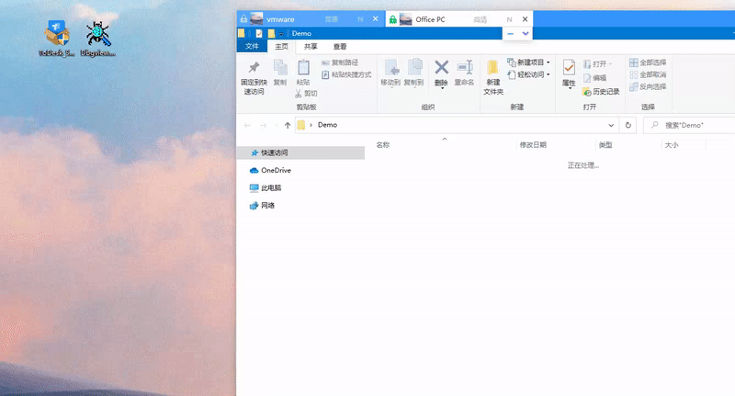Select the 主页 ribbon tab
Image resolution: width=735 pixels, height=396 pixels.
click(282, 46)
